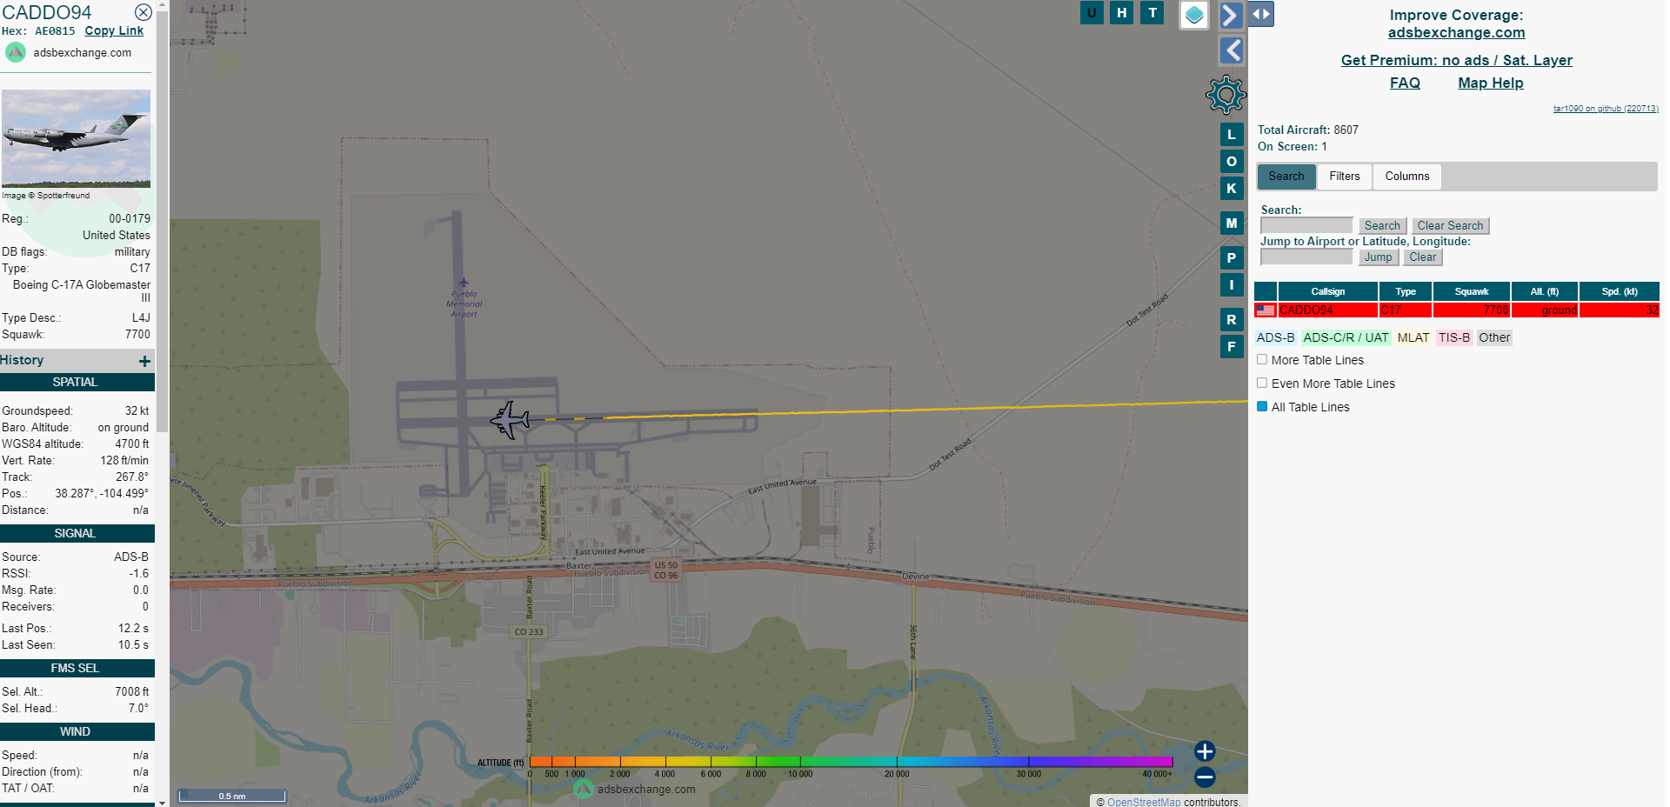
Task: Toggle the sidebar expand double-arrow button
Action: tap(1261, 14)
